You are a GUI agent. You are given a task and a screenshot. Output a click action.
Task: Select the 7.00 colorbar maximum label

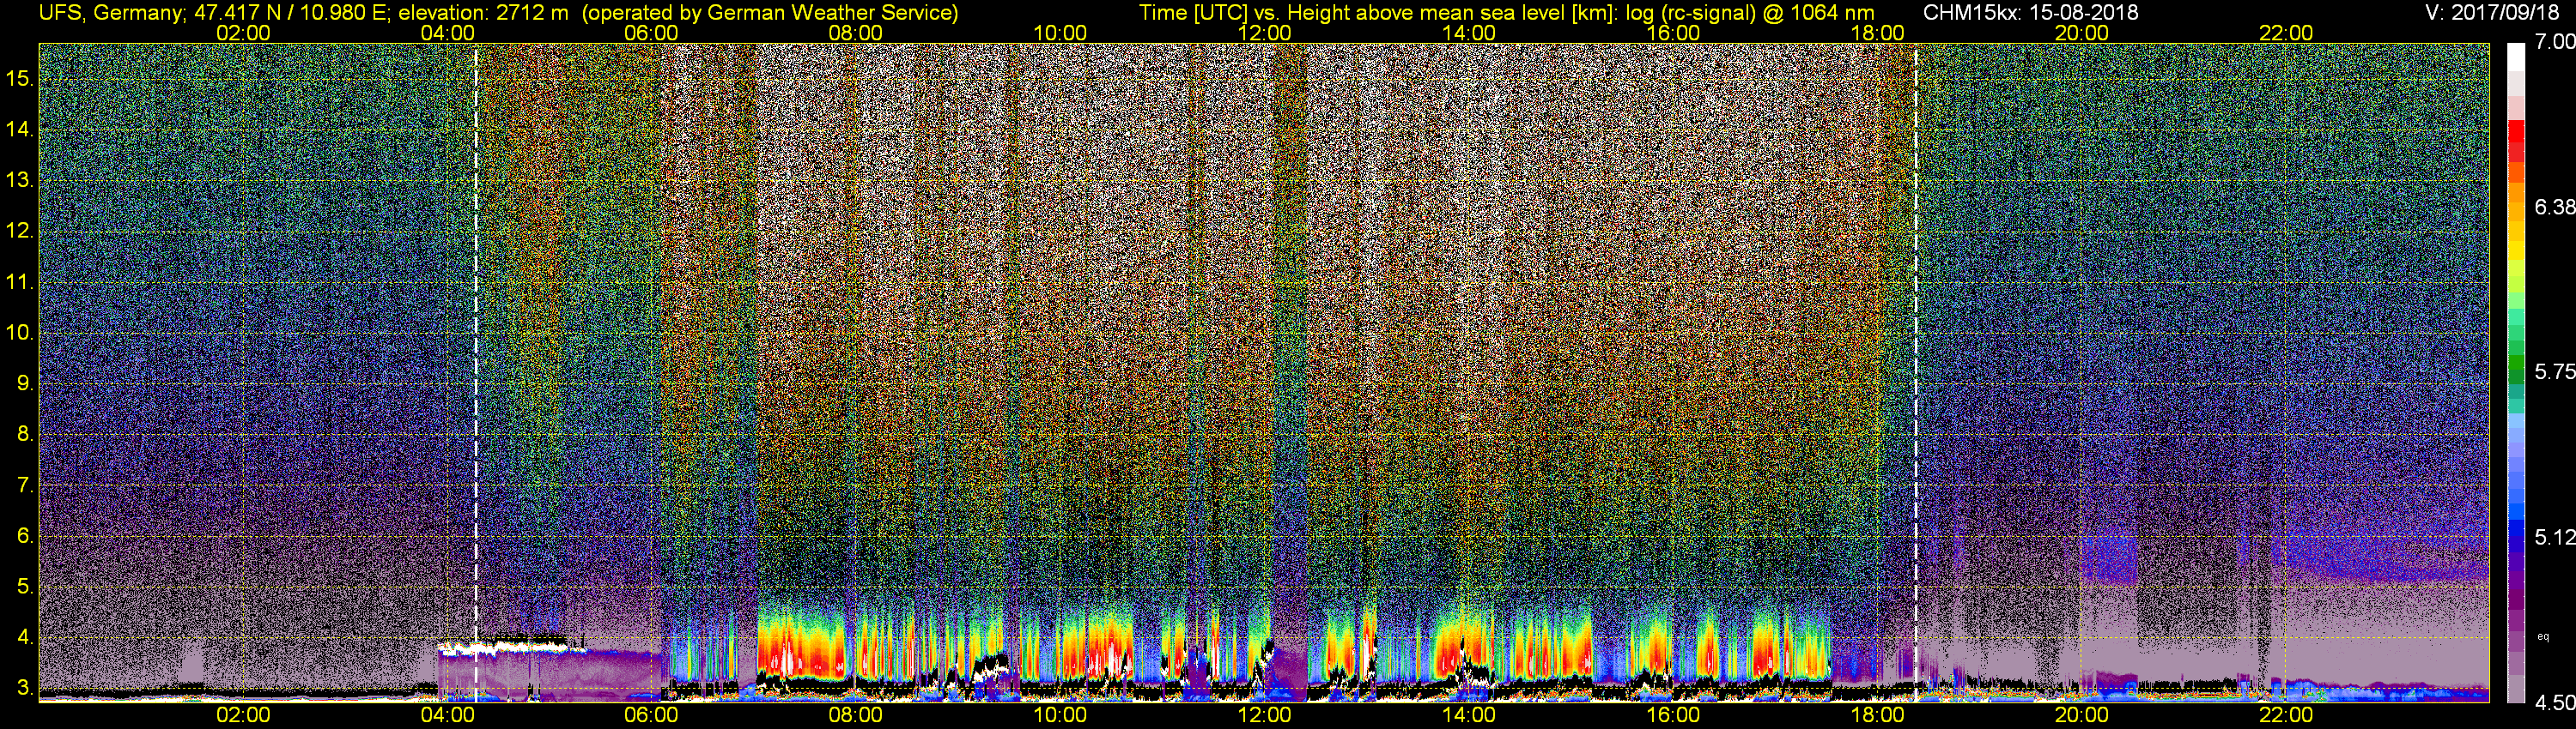coord(2554,42)
